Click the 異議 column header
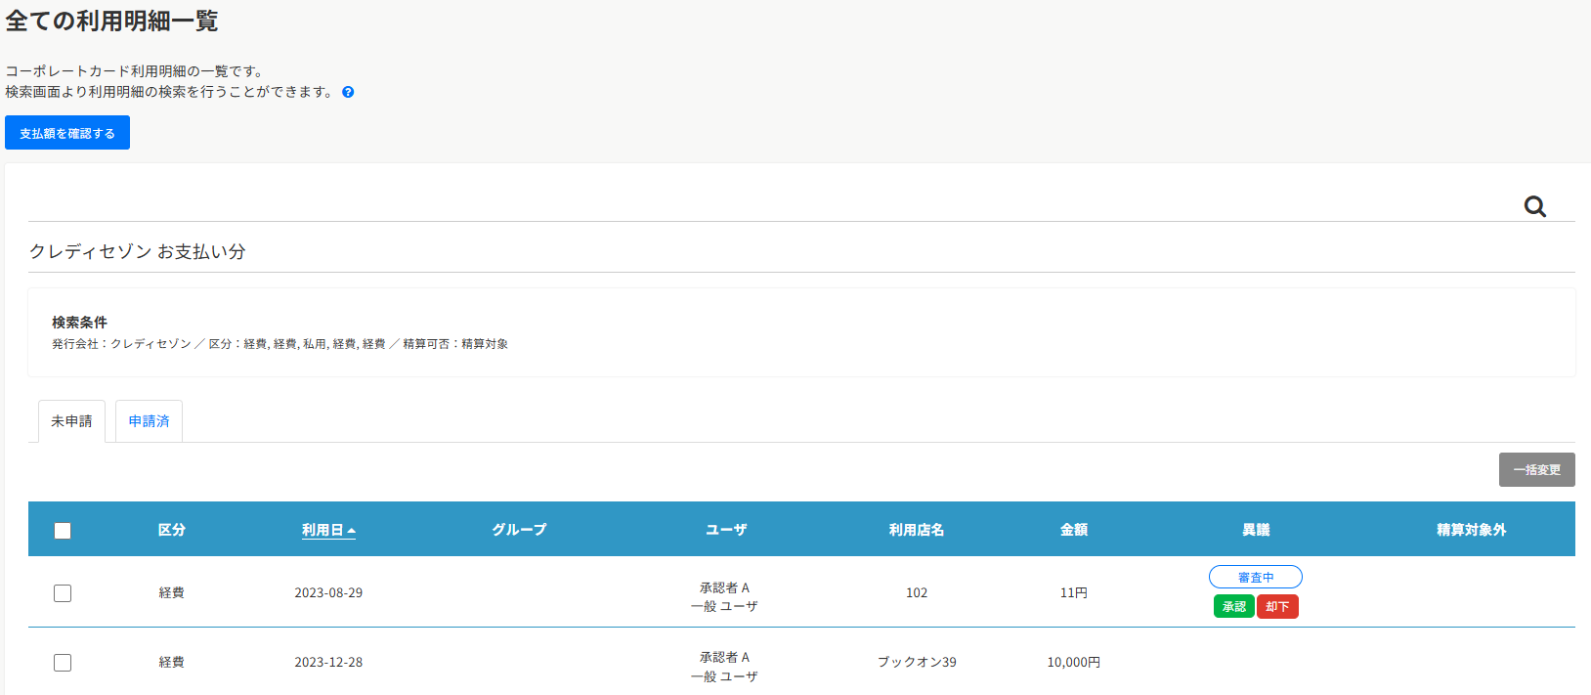The height and width of the screenshot is (695, 1591). point(1255,530)
